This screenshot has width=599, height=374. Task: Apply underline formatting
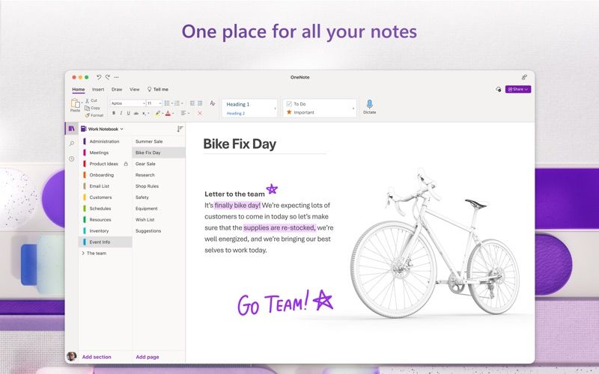click(128, 113)
